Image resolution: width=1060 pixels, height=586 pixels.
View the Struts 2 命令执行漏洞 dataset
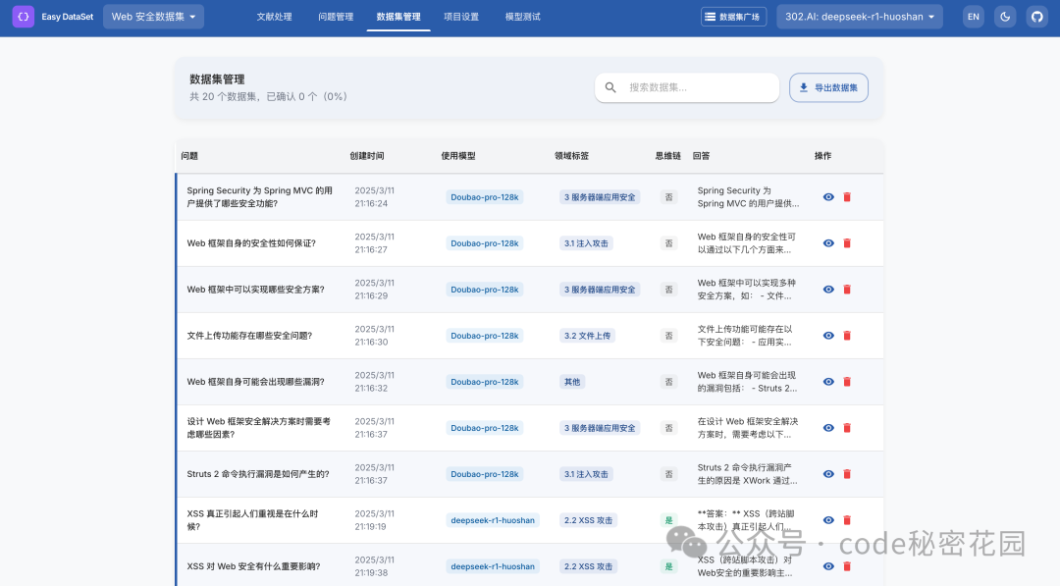point(828,474)
